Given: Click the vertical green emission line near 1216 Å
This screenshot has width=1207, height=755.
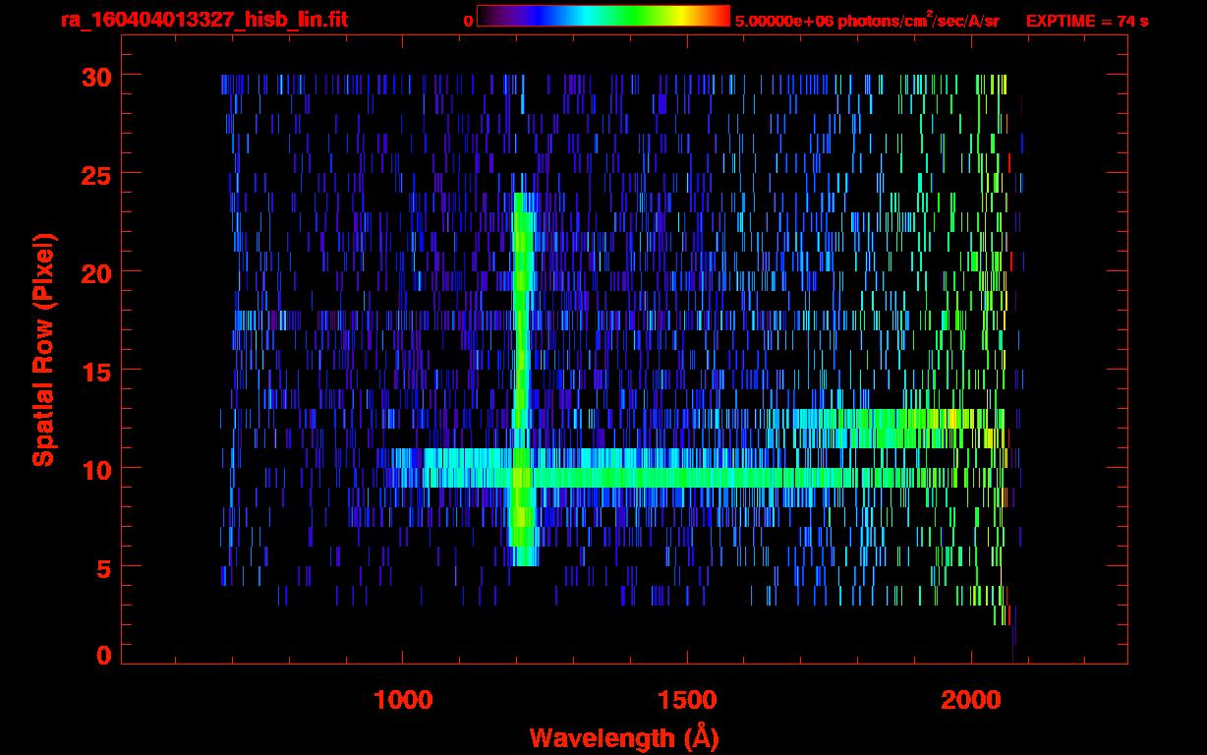Looking at the screenshot, I should pos(523,379).
